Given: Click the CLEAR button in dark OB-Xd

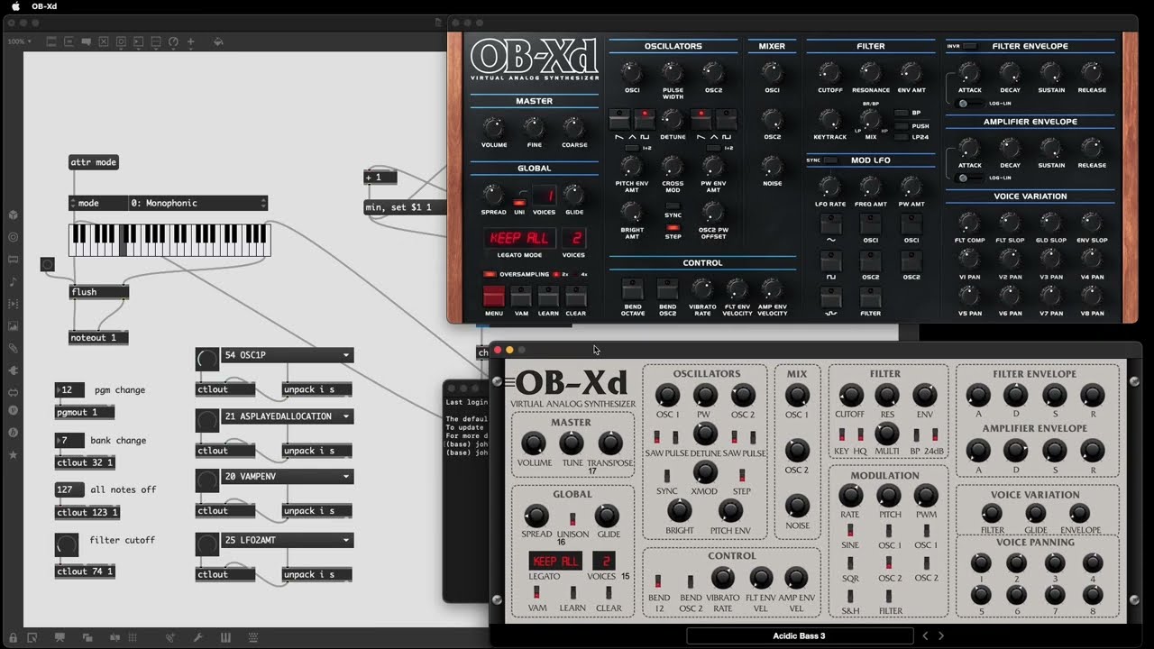Looking at the screenshot, I should [576, 297].
